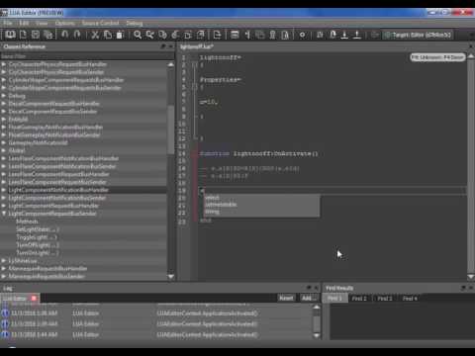Expand the LightComponentRequestBusHandler node
Screen dimensions: 475x356
[x=4, y=206]
